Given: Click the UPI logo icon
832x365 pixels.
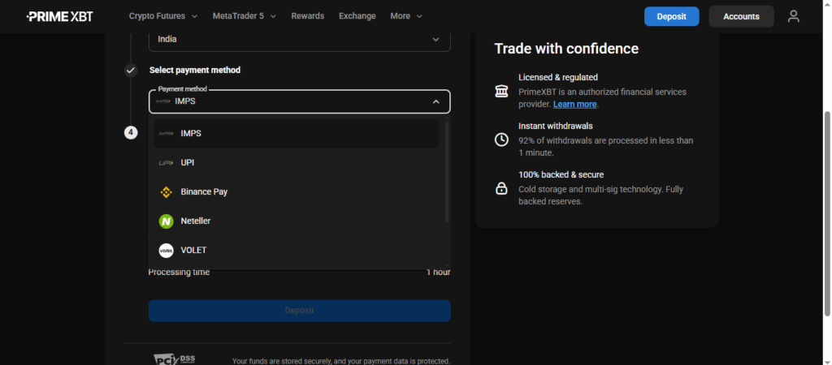Looking at the screenshot, I should (x=166, y=163).
